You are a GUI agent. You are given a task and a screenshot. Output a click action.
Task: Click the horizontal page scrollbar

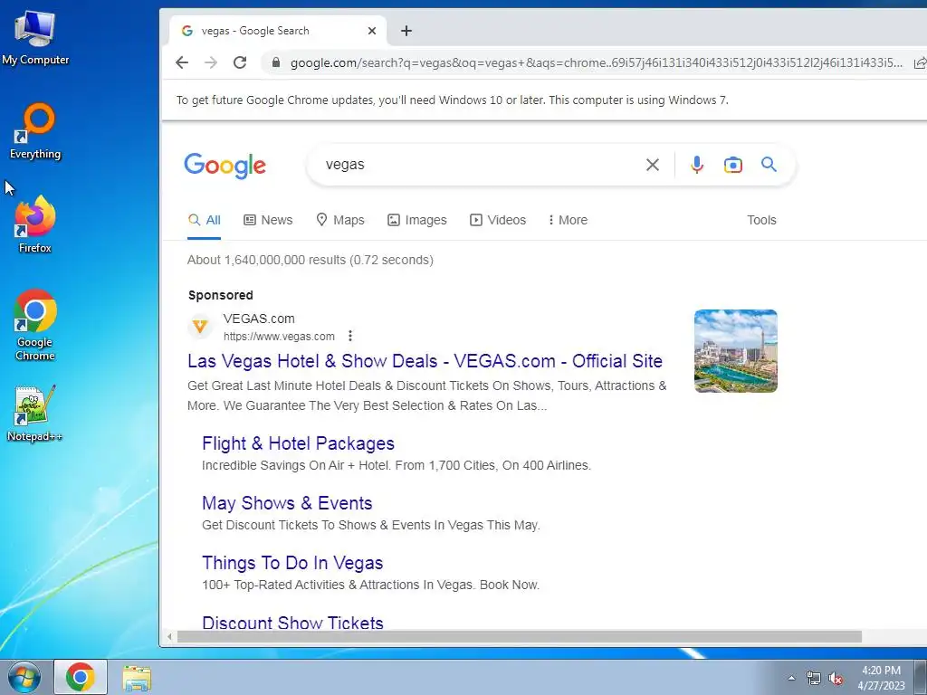pyautogui.click(x=519, y=636)
